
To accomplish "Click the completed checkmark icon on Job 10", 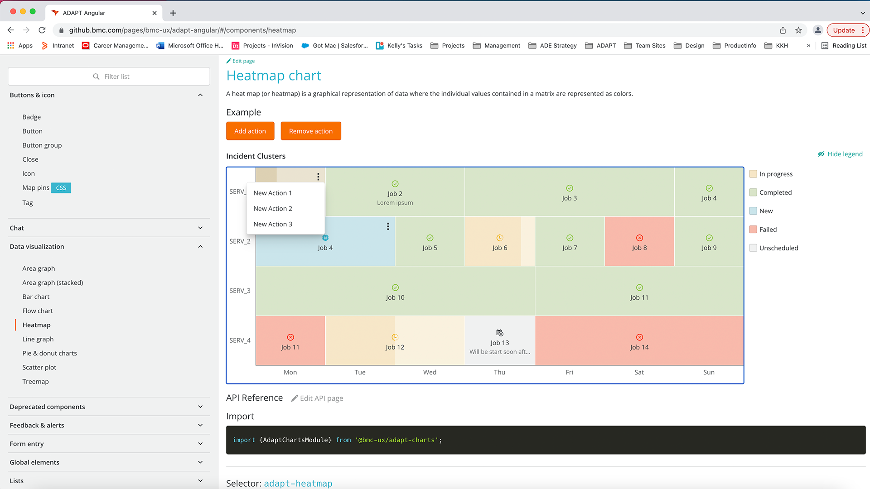I will 395,288.
